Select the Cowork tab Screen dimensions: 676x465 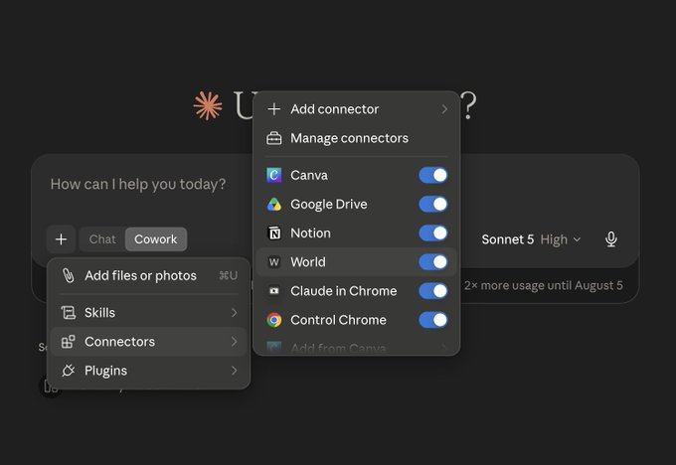coord(156,239)
